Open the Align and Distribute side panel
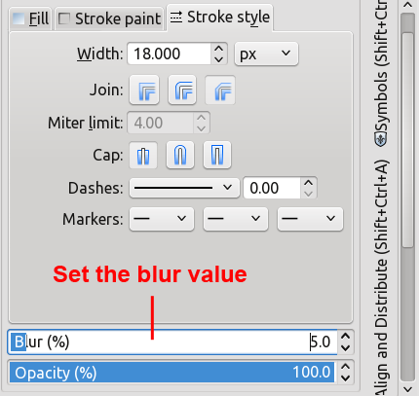Image resolution: width=419 pixels, height=396 pixels. (x=381, y=275)
